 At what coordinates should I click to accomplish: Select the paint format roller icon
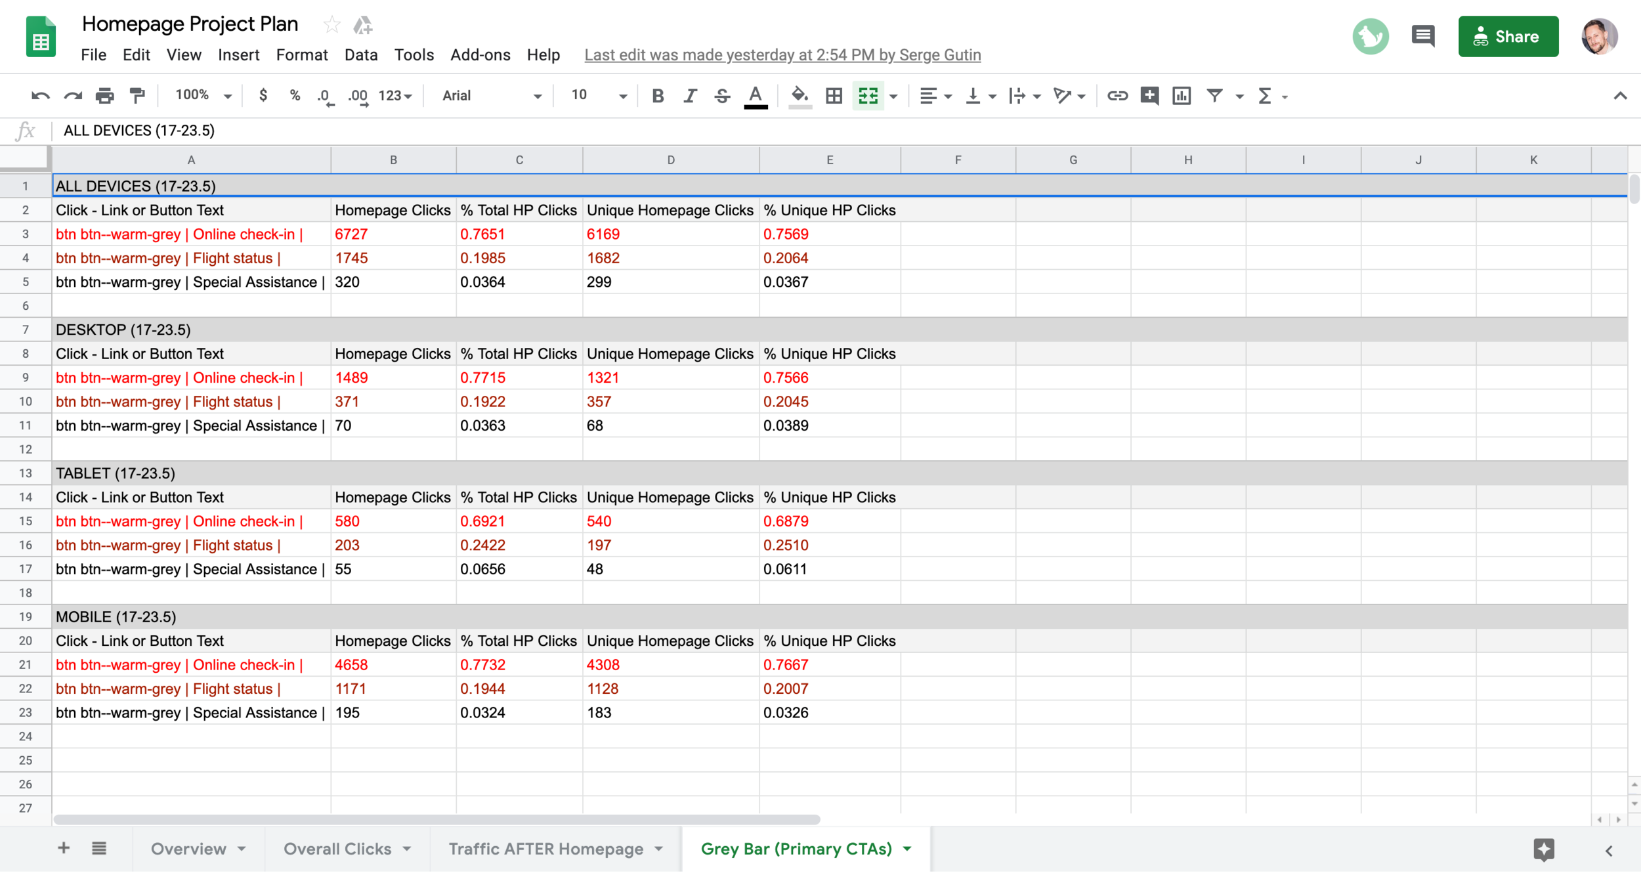137,96
